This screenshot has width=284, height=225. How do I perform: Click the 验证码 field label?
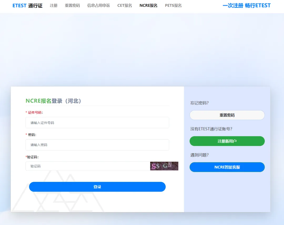click(x=32, y=157)
